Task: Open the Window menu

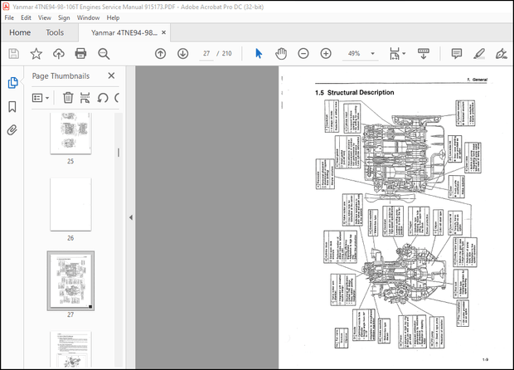Action: (88, 17)
